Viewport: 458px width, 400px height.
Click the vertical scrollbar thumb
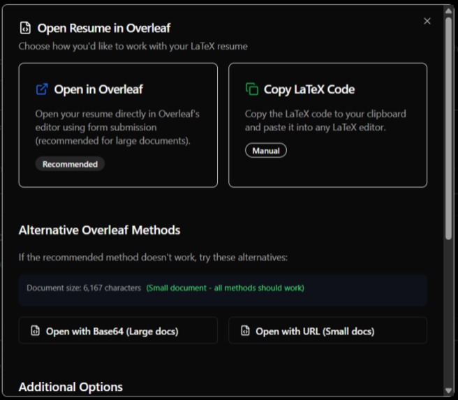point(449,128)
